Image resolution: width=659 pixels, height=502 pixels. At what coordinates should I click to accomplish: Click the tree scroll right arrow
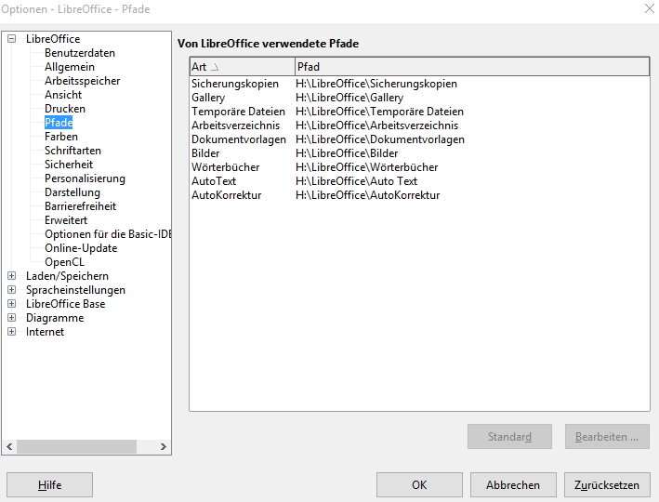[164, 446]
